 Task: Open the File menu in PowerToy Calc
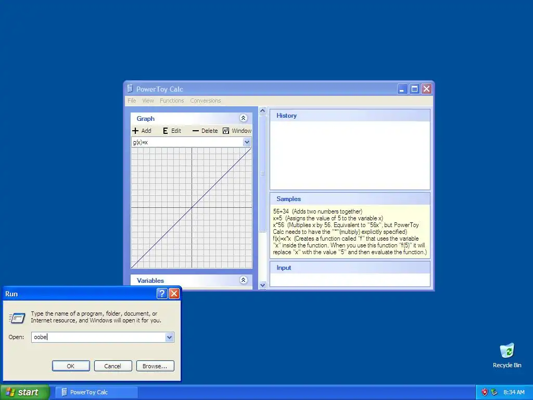click(x=132, y=101)
